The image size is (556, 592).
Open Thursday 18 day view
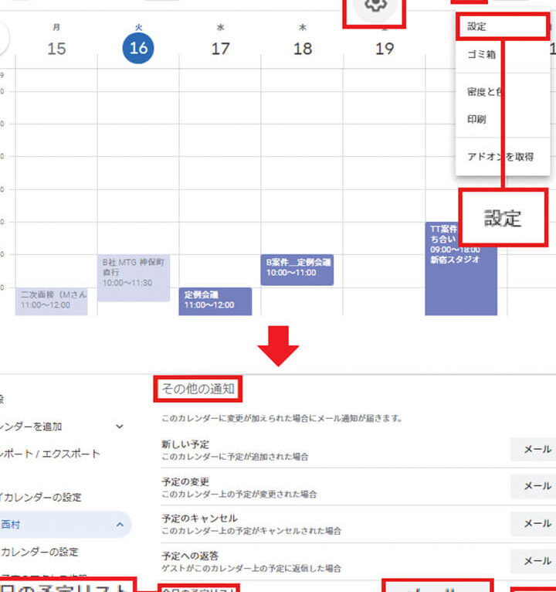click(x=303, y=49)
